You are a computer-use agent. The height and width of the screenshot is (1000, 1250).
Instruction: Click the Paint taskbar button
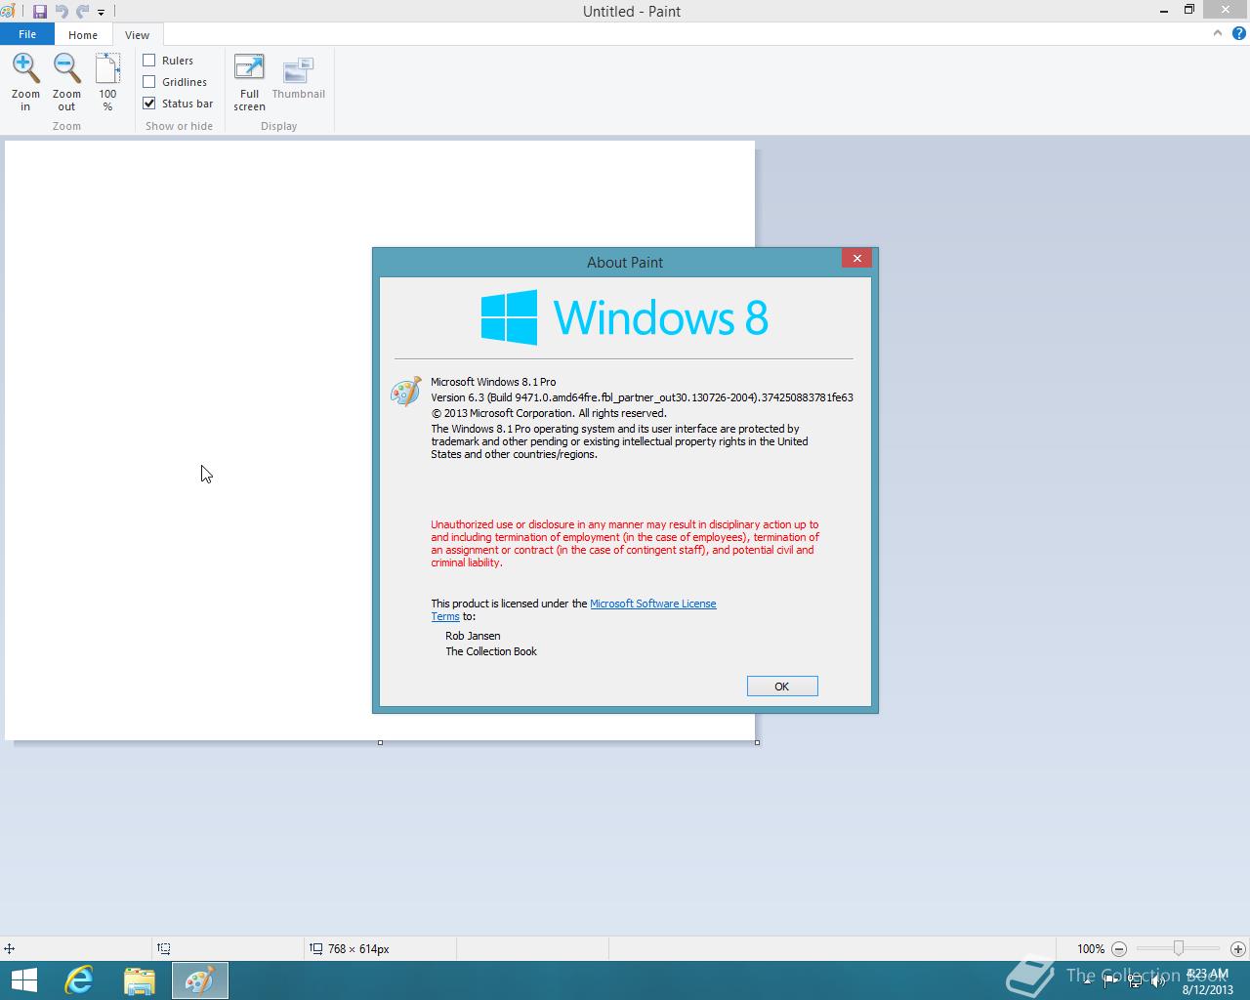pyautogui.click(x=200, y=980)
